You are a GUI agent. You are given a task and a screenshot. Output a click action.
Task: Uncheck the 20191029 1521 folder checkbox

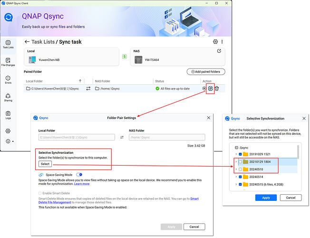[x=240, y=154]
